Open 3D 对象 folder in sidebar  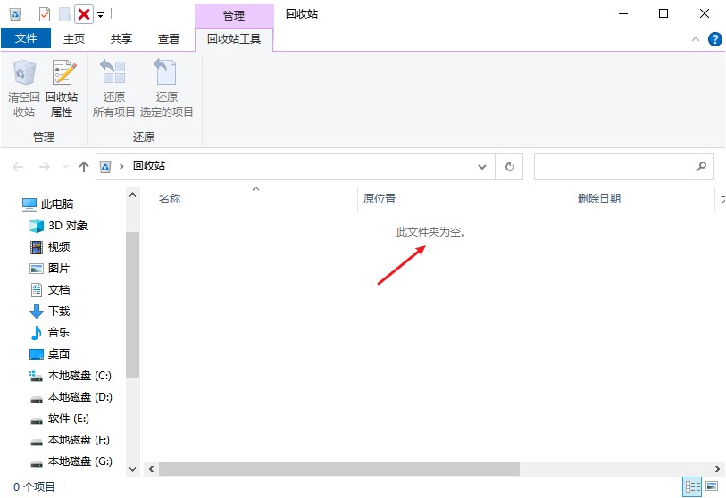click(x=58, y=226)
